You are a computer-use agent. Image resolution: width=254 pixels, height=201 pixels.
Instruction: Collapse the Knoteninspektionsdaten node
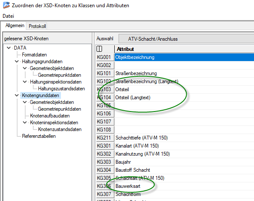click(x=25, y=123)
